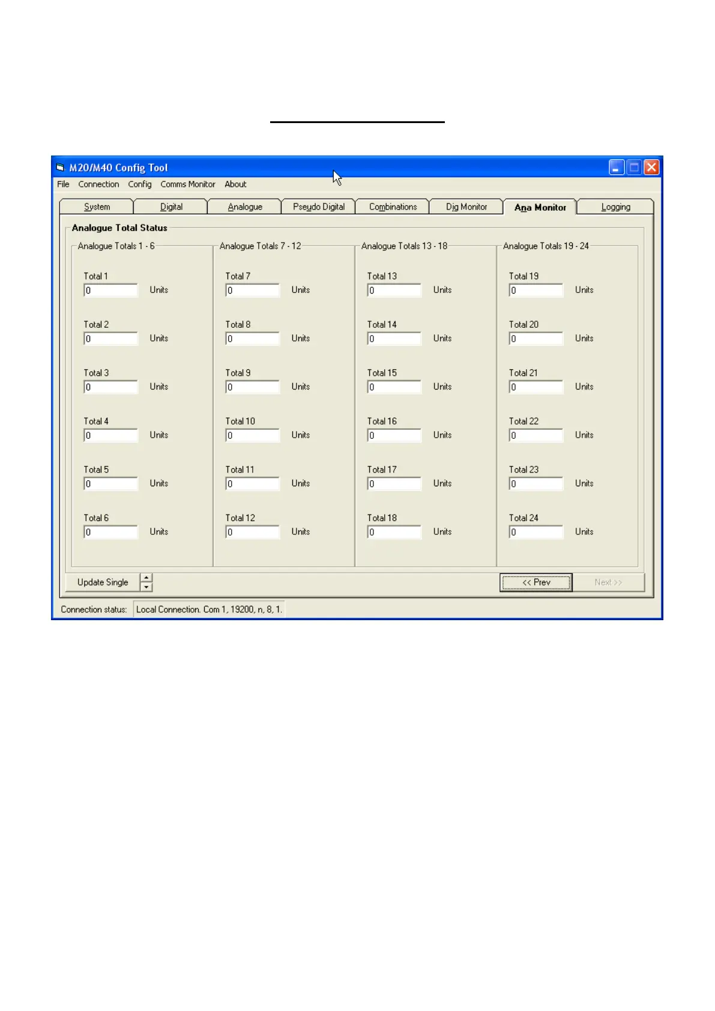Open the Config menu
The width and height of the screenshot is (715, 1011).
point(140,184)
